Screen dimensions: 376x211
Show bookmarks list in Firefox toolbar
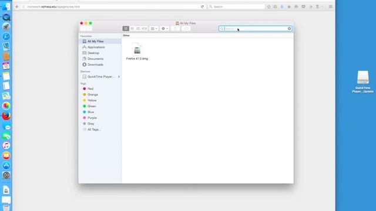276,6
